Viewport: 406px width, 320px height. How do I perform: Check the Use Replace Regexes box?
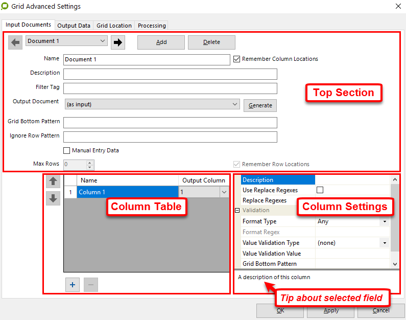point(320,190)
